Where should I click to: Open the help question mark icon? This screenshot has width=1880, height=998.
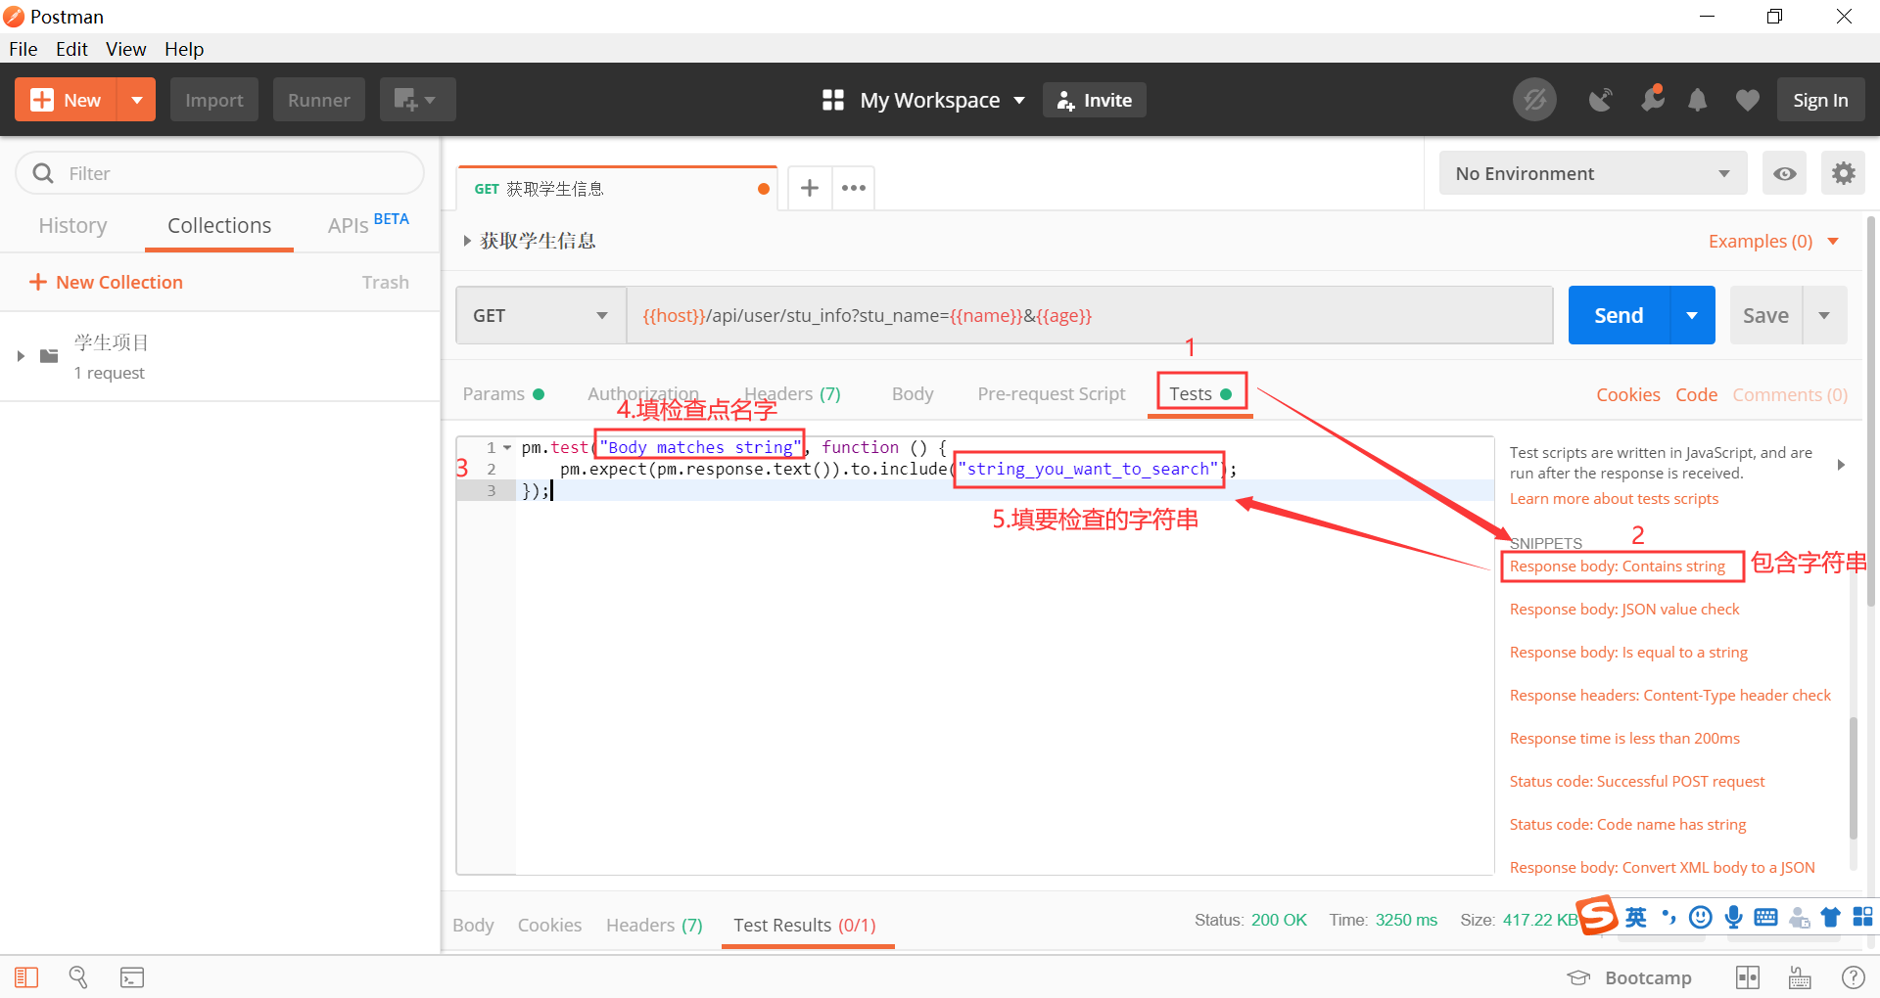click(1854, 977)
